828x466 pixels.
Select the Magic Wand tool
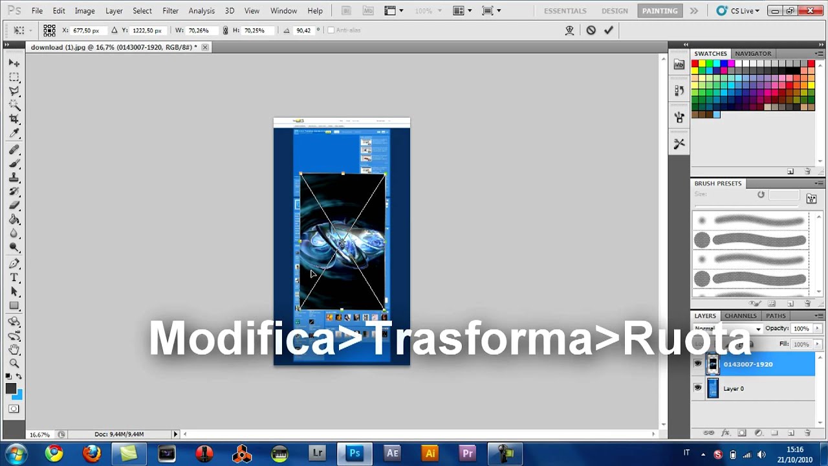tap(14, 105)
